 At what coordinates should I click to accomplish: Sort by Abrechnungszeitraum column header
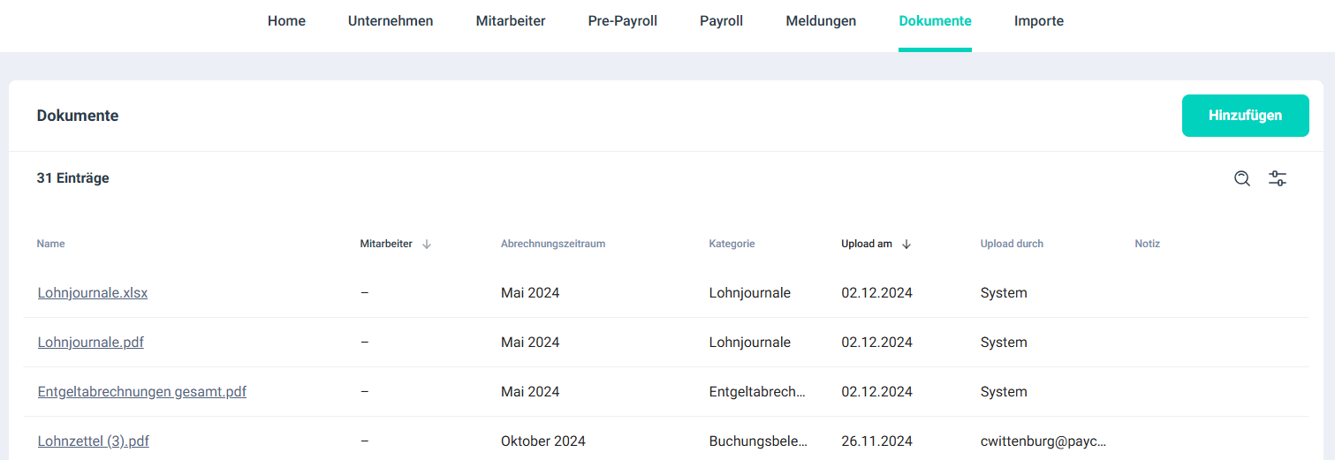click(553, 244)
